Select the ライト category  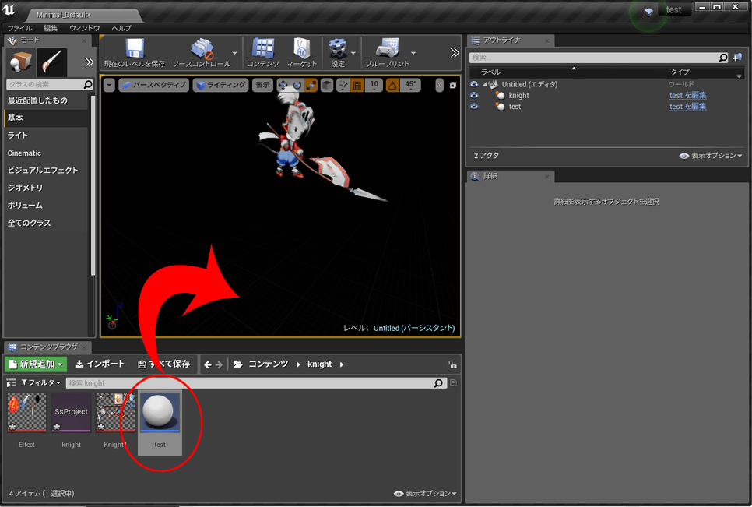[x=47, y=136]
